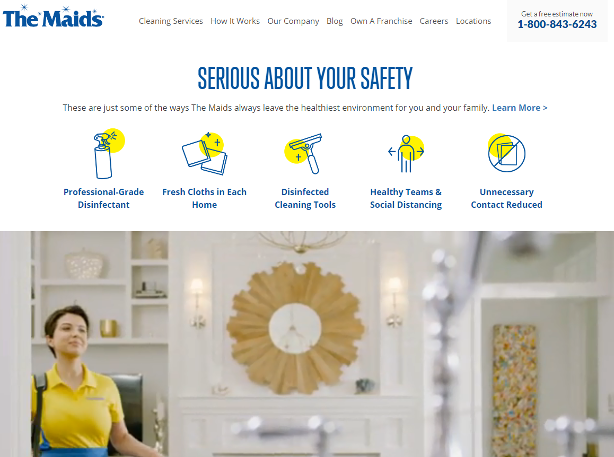
Task: Visit the Blog page
Action: click(335, 21)
